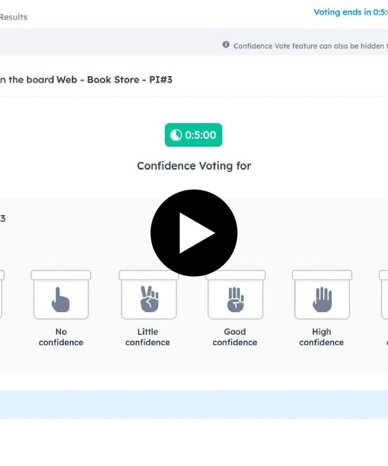
Task: Pick the three-finger Good confidence hand icon
Action: [236, 299]
